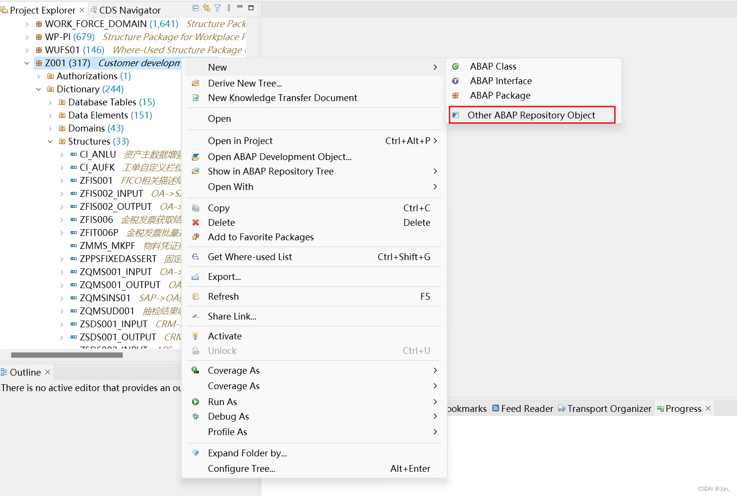Switch to the CDS Navigator tab
Screen dimensions: 737x496
point(126,10)
